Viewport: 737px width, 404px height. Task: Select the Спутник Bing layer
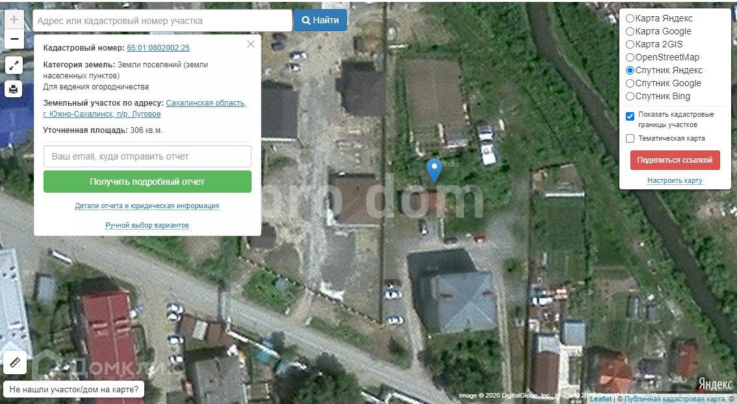(x=630, y=97)
